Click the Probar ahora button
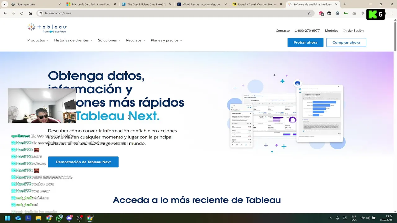This screenshot has height=223, width=397. (x=306, y=42)
